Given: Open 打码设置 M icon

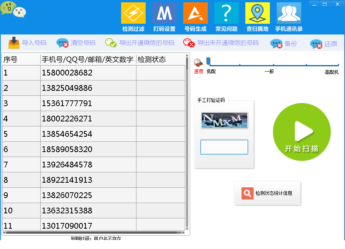Looking at the screenshot, I should (x=164, y=13).
